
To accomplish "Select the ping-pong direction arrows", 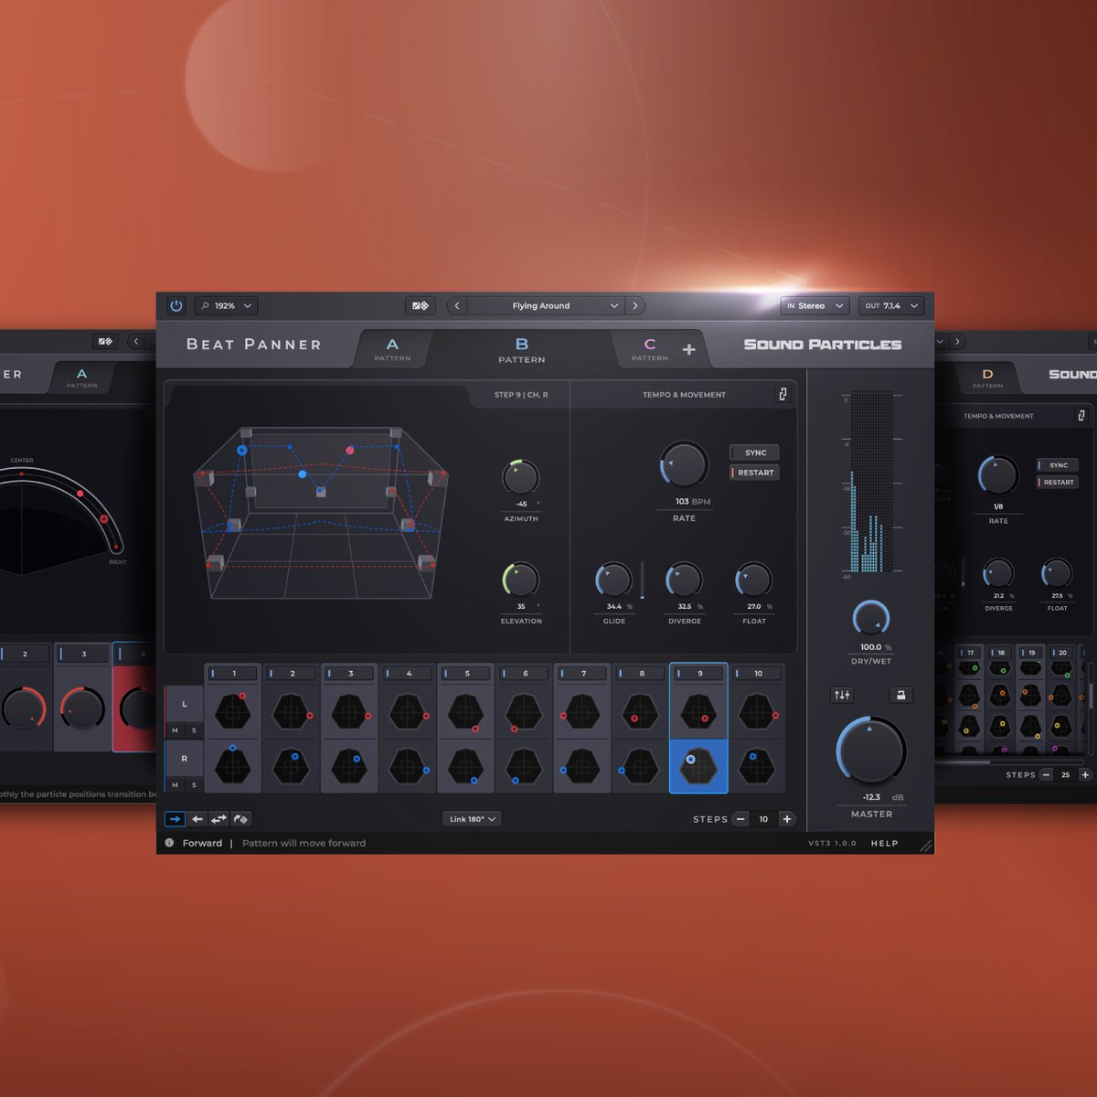I will (x=218, y=819).
